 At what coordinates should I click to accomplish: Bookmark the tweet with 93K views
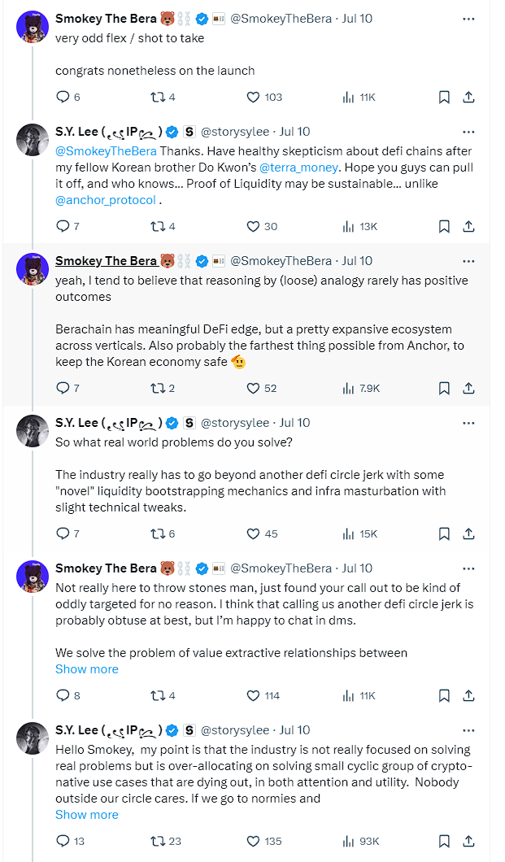point(444,841)
